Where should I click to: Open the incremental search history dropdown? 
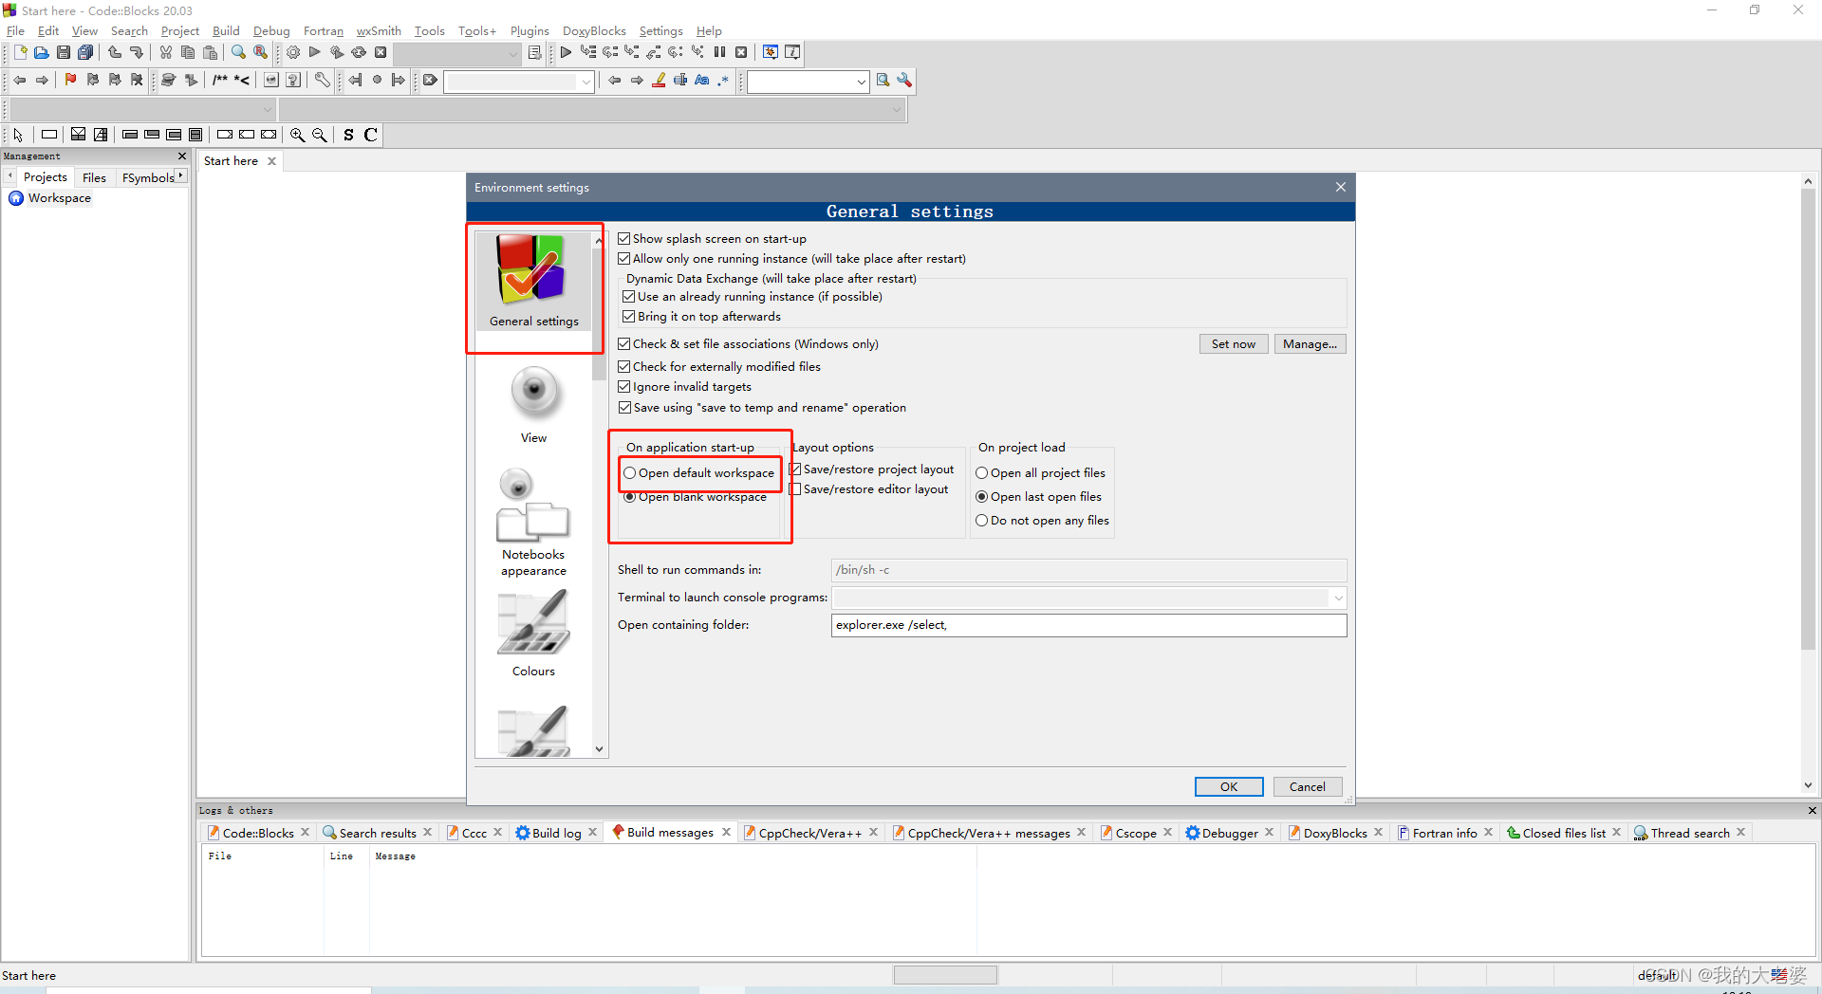coord(586,81)
